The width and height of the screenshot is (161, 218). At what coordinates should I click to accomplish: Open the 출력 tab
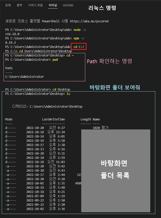click(19, 5)
